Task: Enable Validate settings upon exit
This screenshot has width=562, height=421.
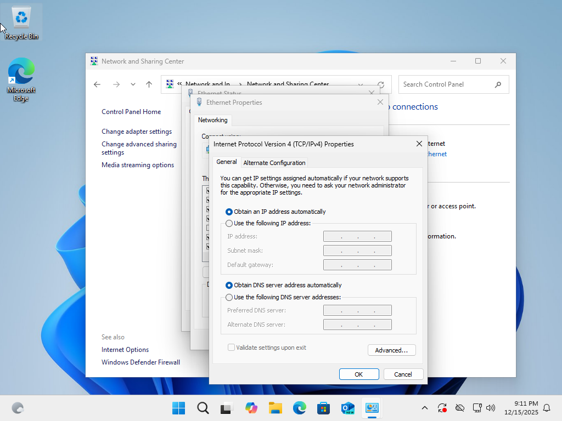Action: point(231,347)
